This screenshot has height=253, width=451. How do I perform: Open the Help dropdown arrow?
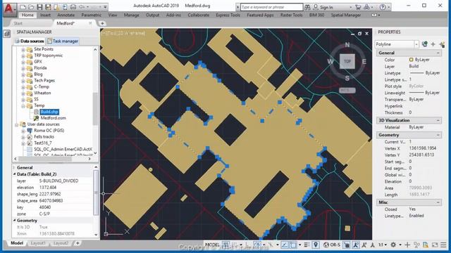[389, 7]
